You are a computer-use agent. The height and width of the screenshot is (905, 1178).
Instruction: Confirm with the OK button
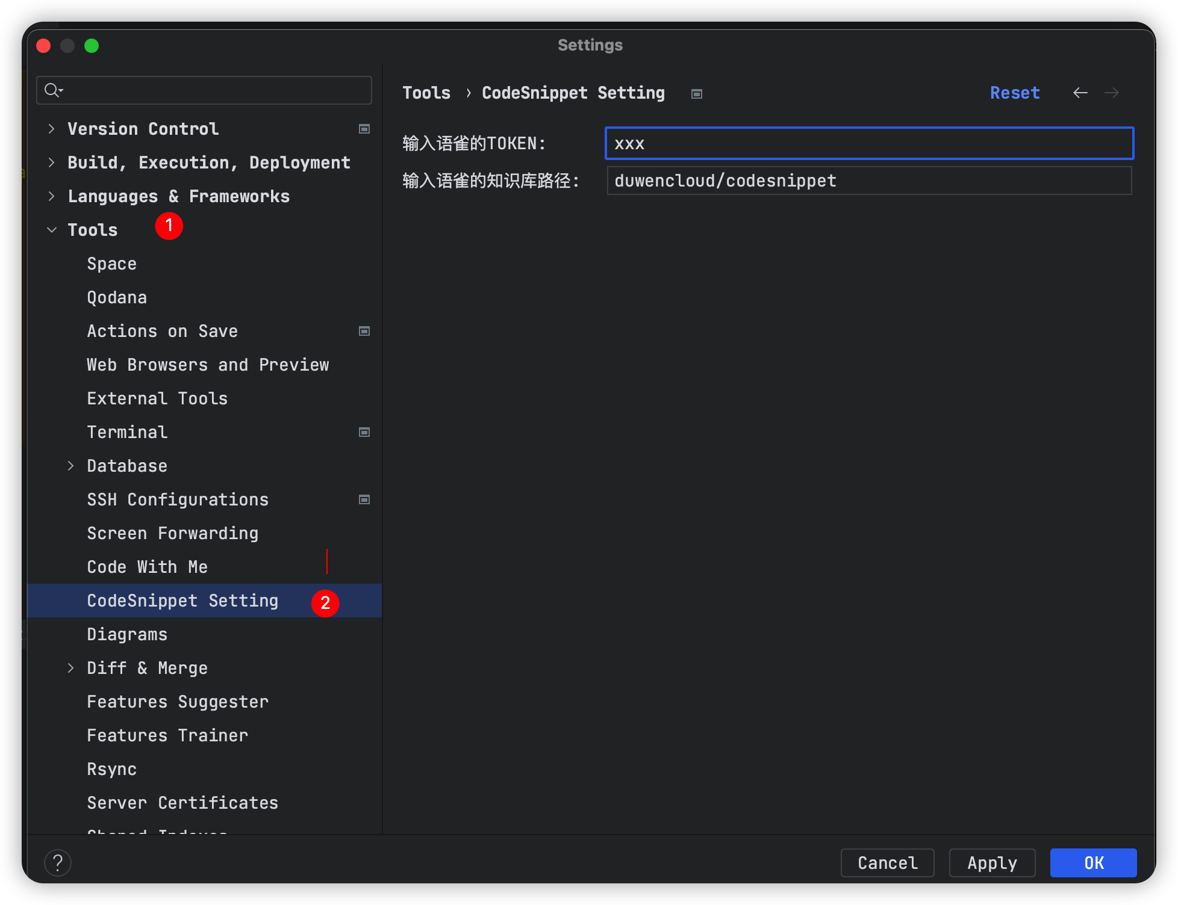tap(1094, 863)
